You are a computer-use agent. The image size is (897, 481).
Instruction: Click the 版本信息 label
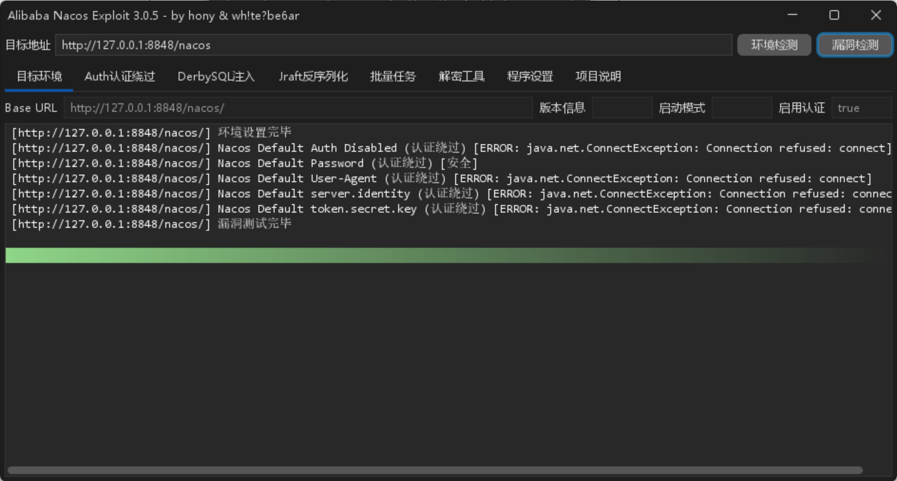pos(563,108)
